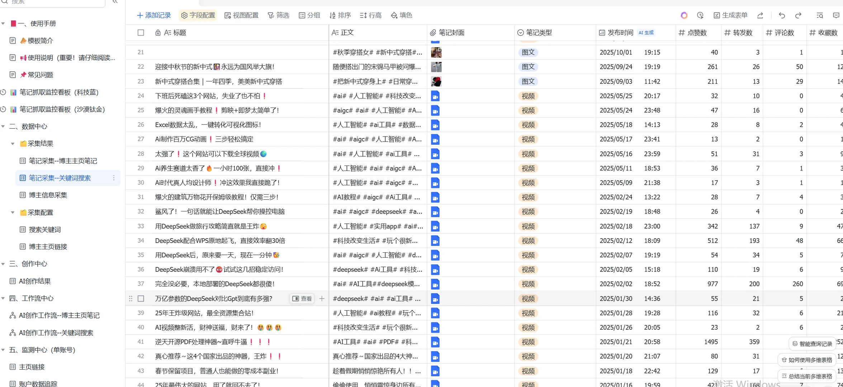The image size is (843, 387).
Task: Open the 字段配置 field settings
Action: (x=198, y=15)
